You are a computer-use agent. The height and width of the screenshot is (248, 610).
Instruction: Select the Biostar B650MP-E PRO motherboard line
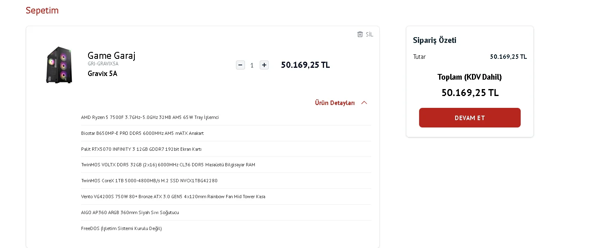click(142, 133)
